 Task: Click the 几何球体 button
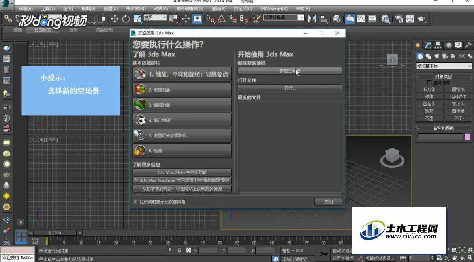click(x=458, y=97)
